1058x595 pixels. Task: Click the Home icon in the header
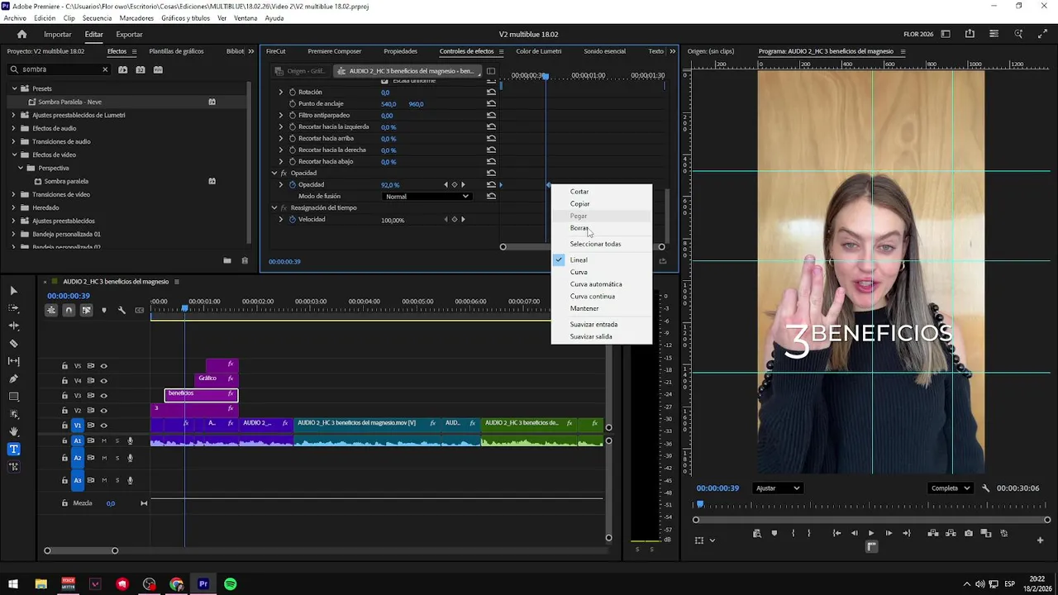tap(21, 34)
